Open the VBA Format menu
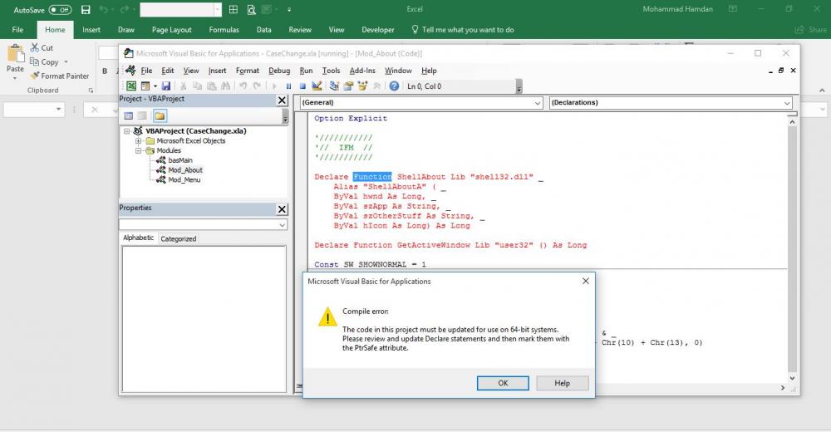 248,71
